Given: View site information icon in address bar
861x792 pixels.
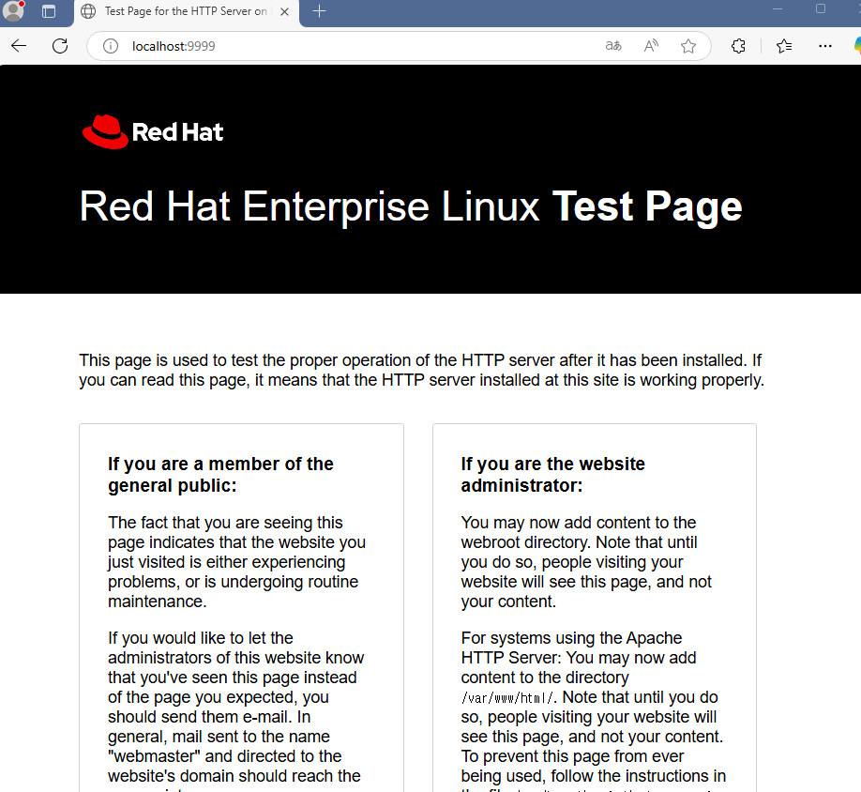Looking at the screenshot, I should pyautogui.click(x=111, y=46).
